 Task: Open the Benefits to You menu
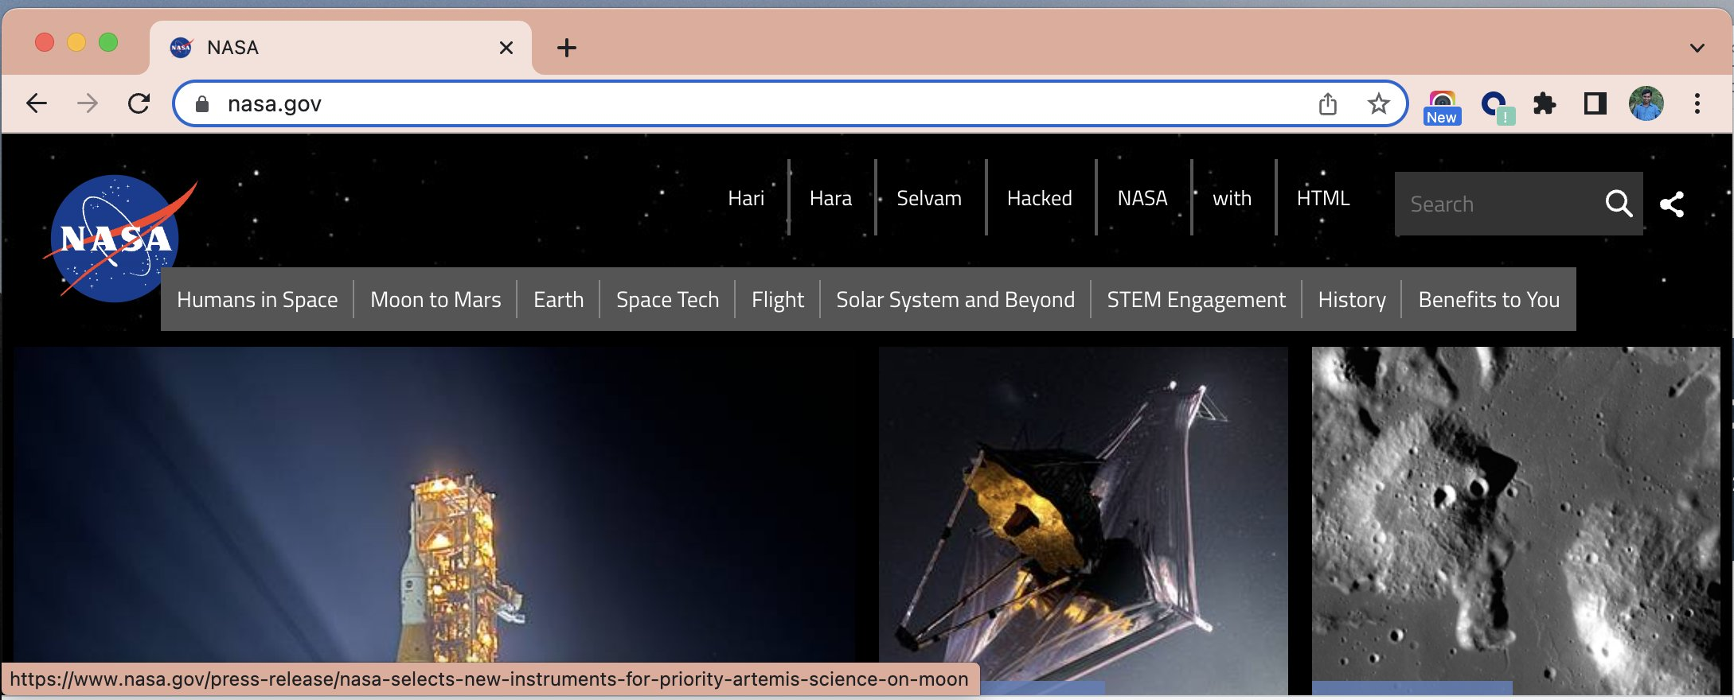tap(1489, 299)
